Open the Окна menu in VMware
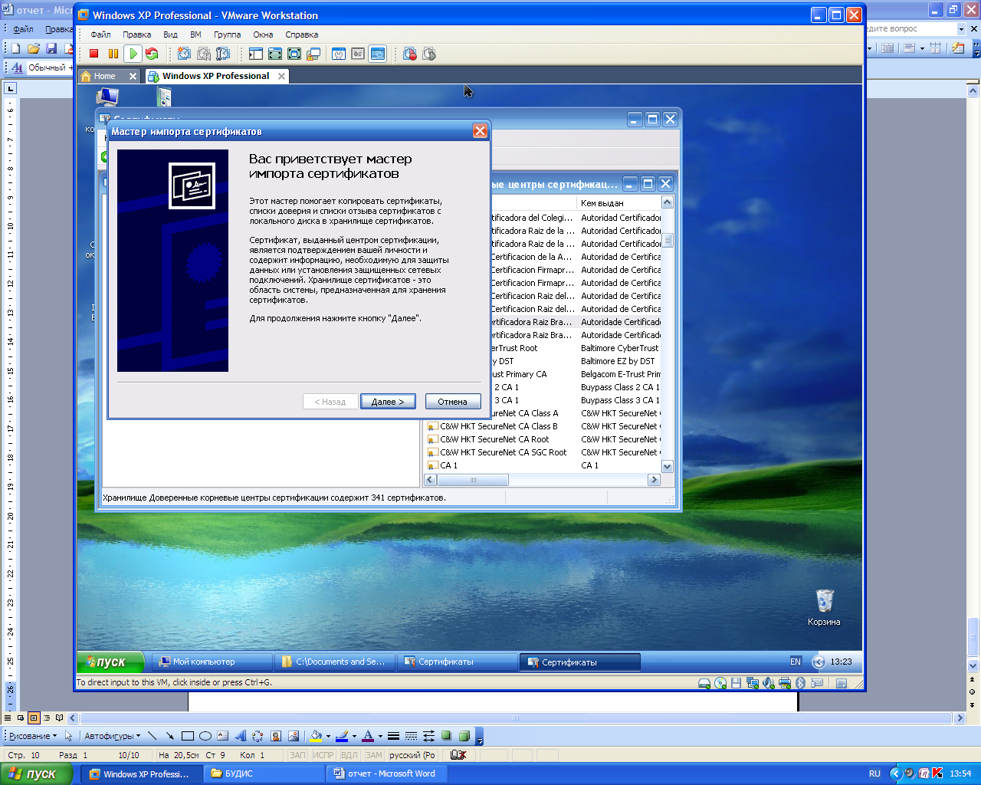The image size is (981, 785). pos(263,34)
